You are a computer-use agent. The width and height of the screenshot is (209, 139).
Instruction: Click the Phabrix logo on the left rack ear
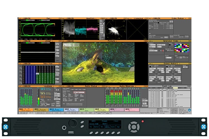pyautogui.click(x=6, y=127)
